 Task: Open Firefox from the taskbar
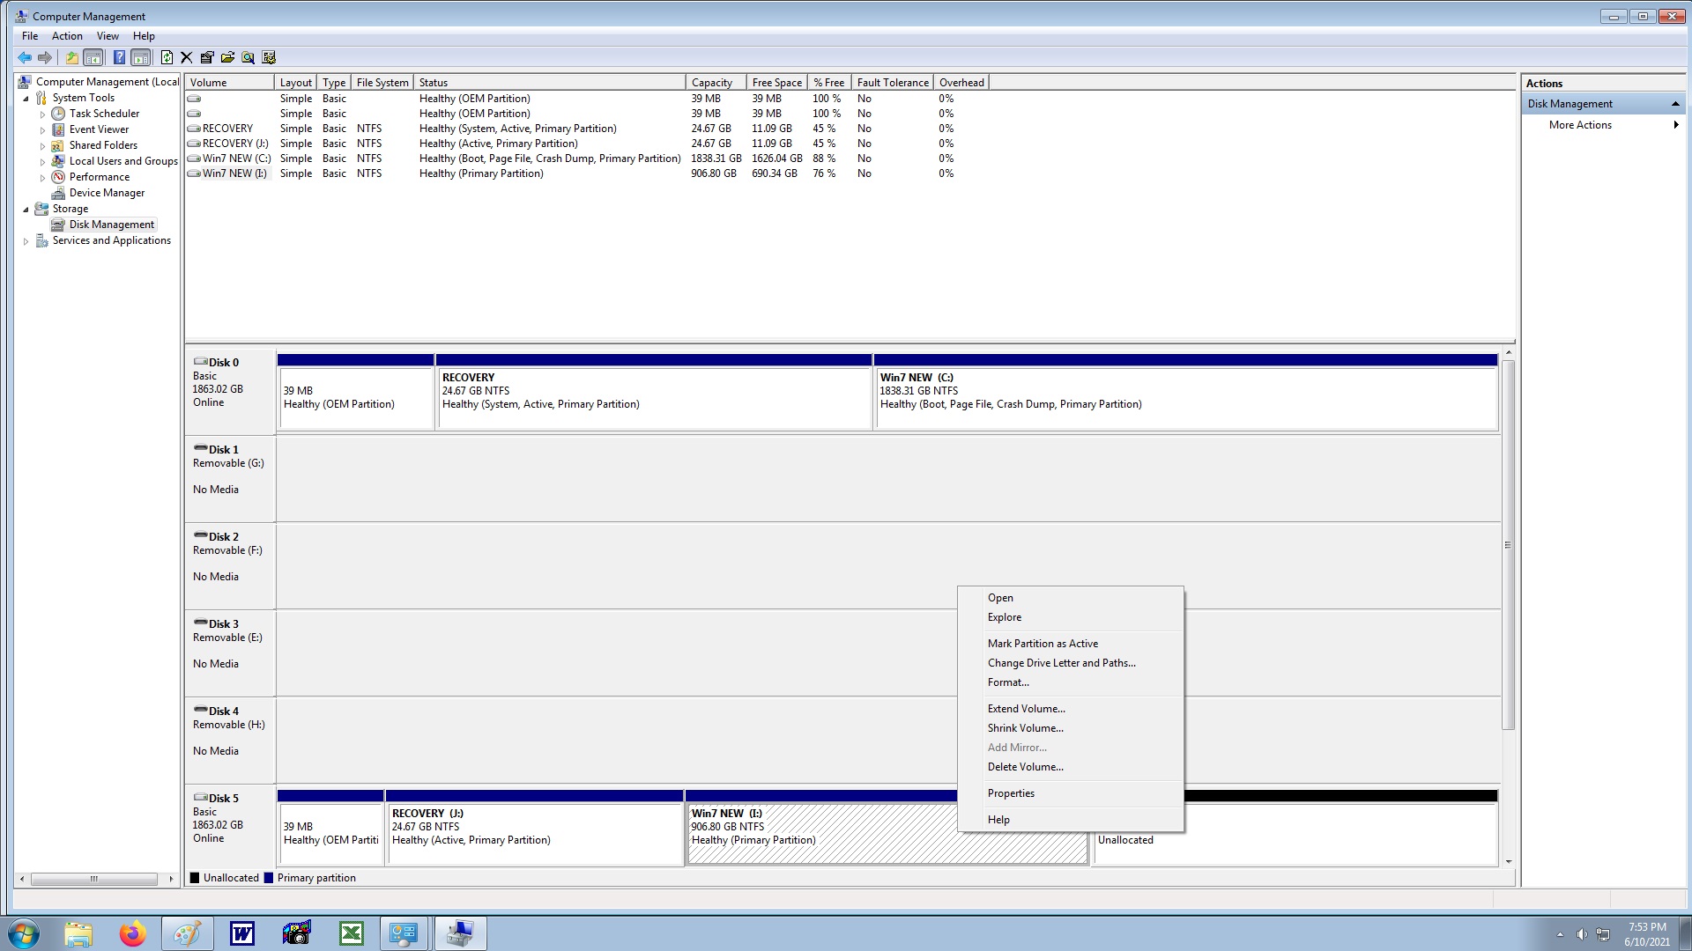tap(132, 933)
